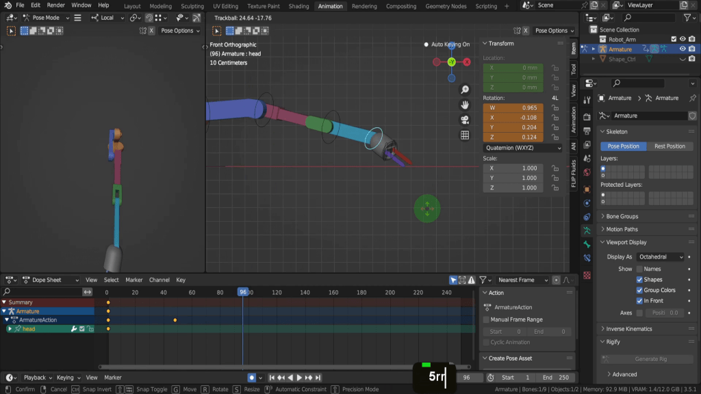Click the End frame 250 field
701x394 pixels.
pos(556,378)
